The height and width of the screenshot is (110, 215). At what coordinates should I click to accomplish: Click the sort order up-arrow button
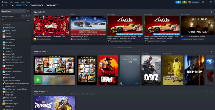23,16
